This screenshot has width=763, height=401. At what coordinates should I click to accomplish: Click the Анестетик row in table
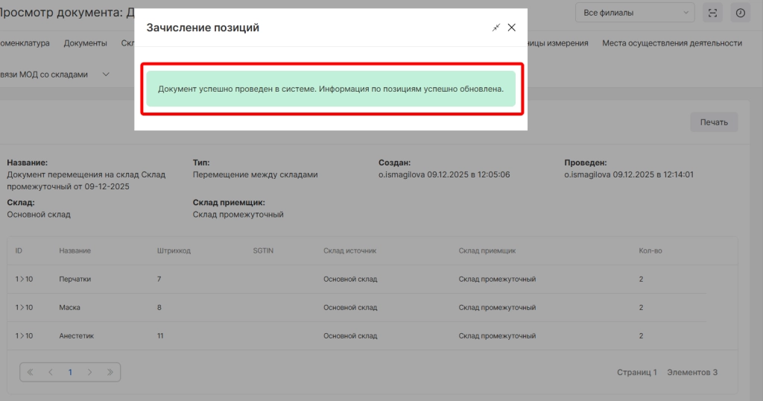[x=76, y=336]
